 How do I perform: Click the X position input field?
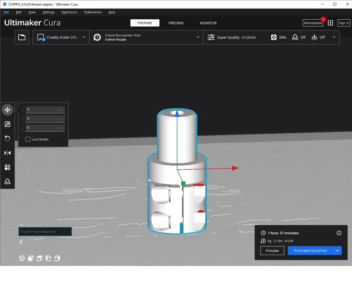45,109
